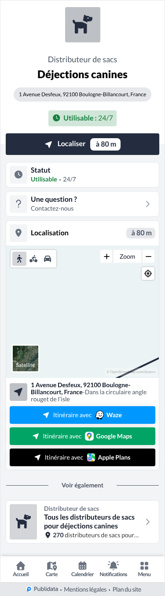Viewport: 165px width, 596px height.
Task: Switch to car travel mode
Action: click(48, 259)
